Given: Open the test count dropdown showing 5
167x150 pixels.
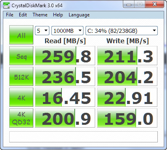Looking at the screenshot, I should tap(42, 31).
